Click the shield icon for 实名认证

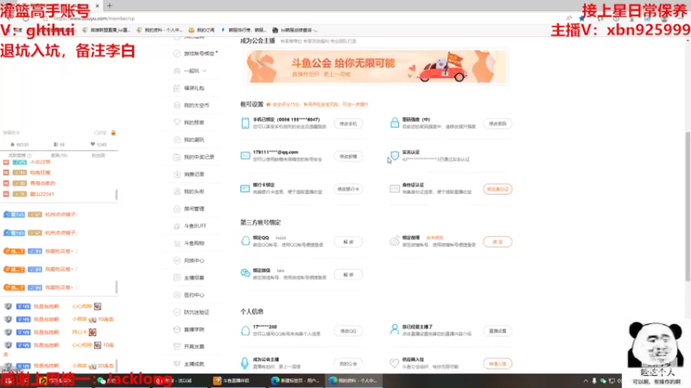click(x=395, y=155)
